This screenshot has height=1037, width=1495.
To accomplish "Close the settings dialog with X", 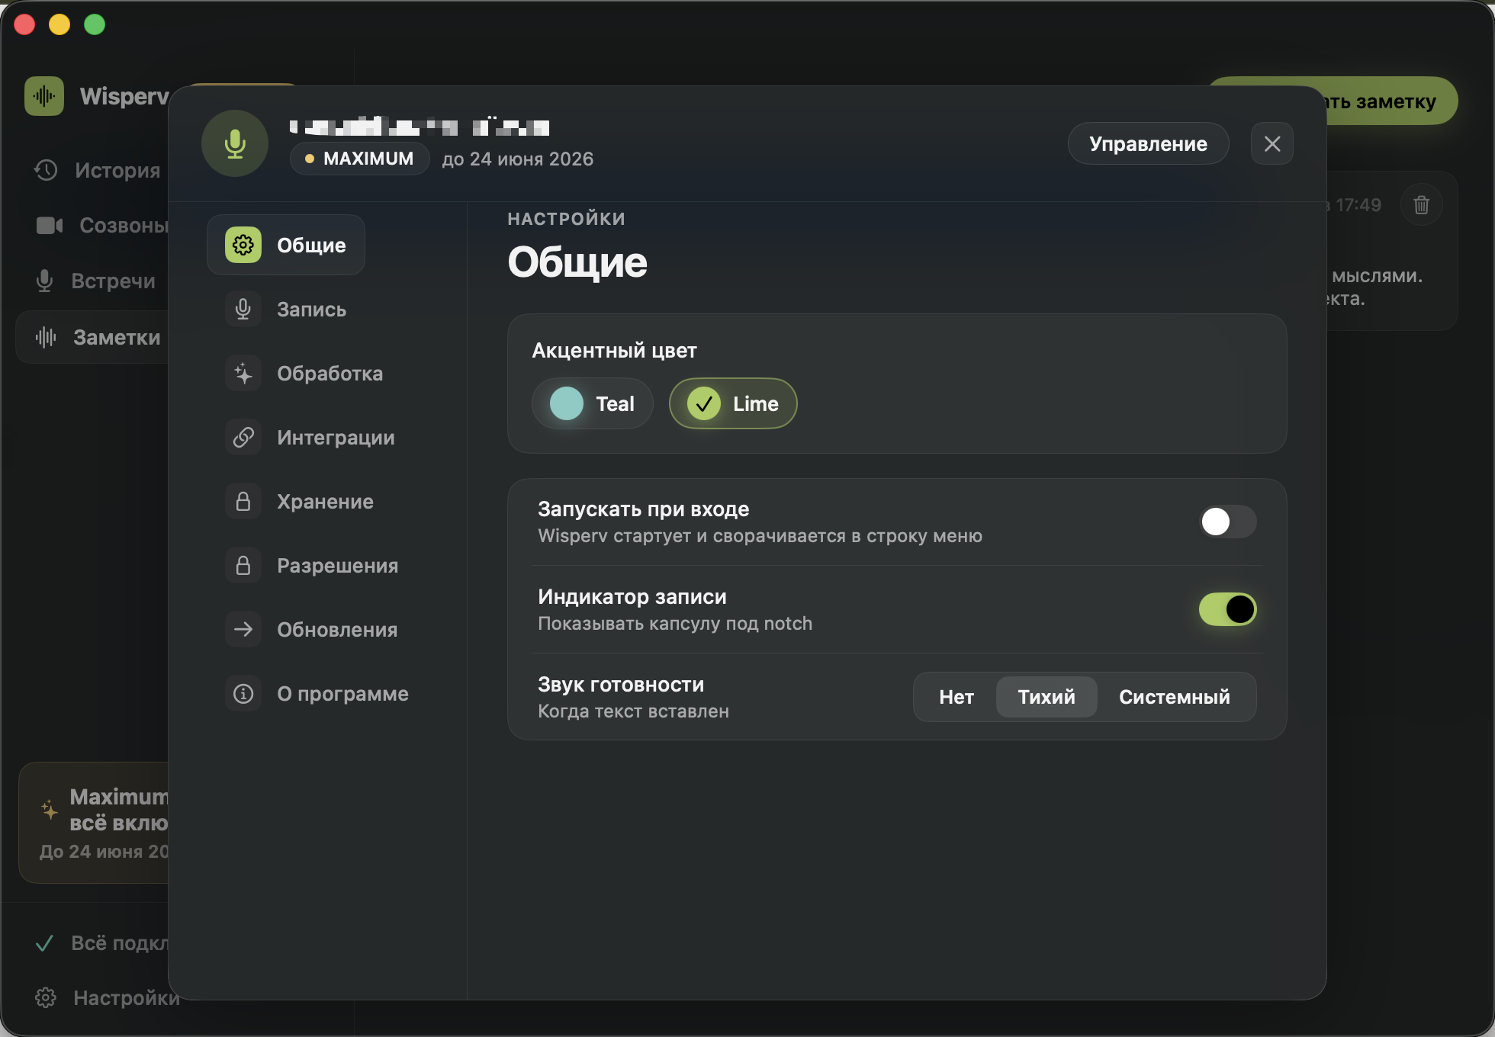I will (1272, 143).
